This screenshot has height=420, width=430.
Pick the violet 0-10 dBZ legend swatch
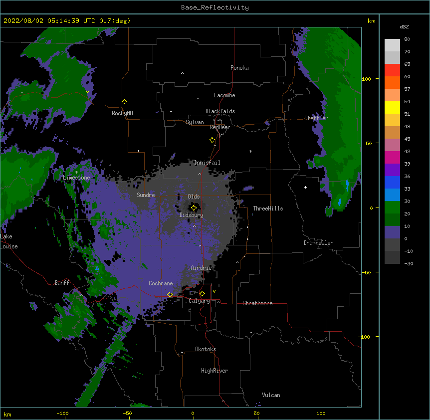click(392, 232)
